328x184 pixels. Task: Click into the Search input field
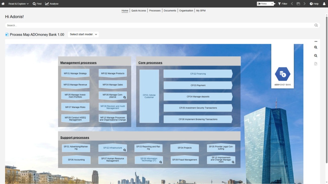(x=157, y=25)
